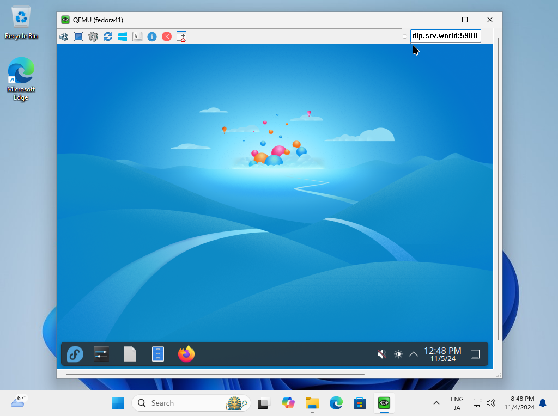Image resolution: width=558 pixels, height=416 pixels.
Task: Select Microsoft Edge desktop shortcut
Action: coord(21,79)
